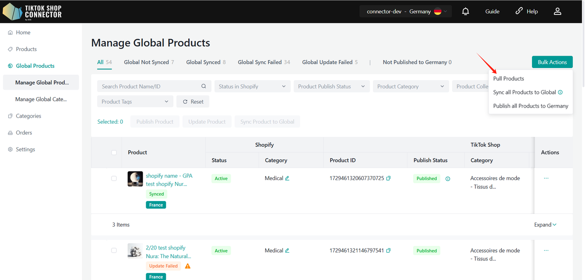Select Pull Products from Bulk Actions menu
The width and height of the screenshot is (585, 280).
click(508, 78)
